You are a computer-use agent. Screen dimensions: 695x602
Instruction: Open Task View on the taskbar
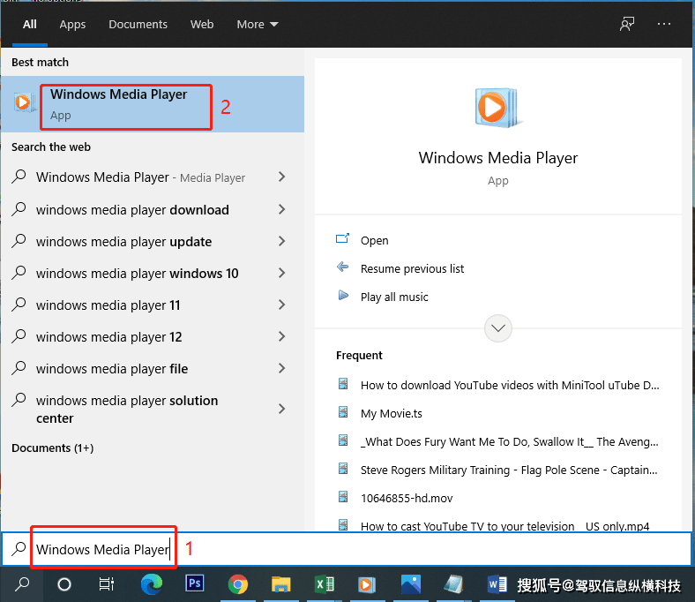click(107, 584)
